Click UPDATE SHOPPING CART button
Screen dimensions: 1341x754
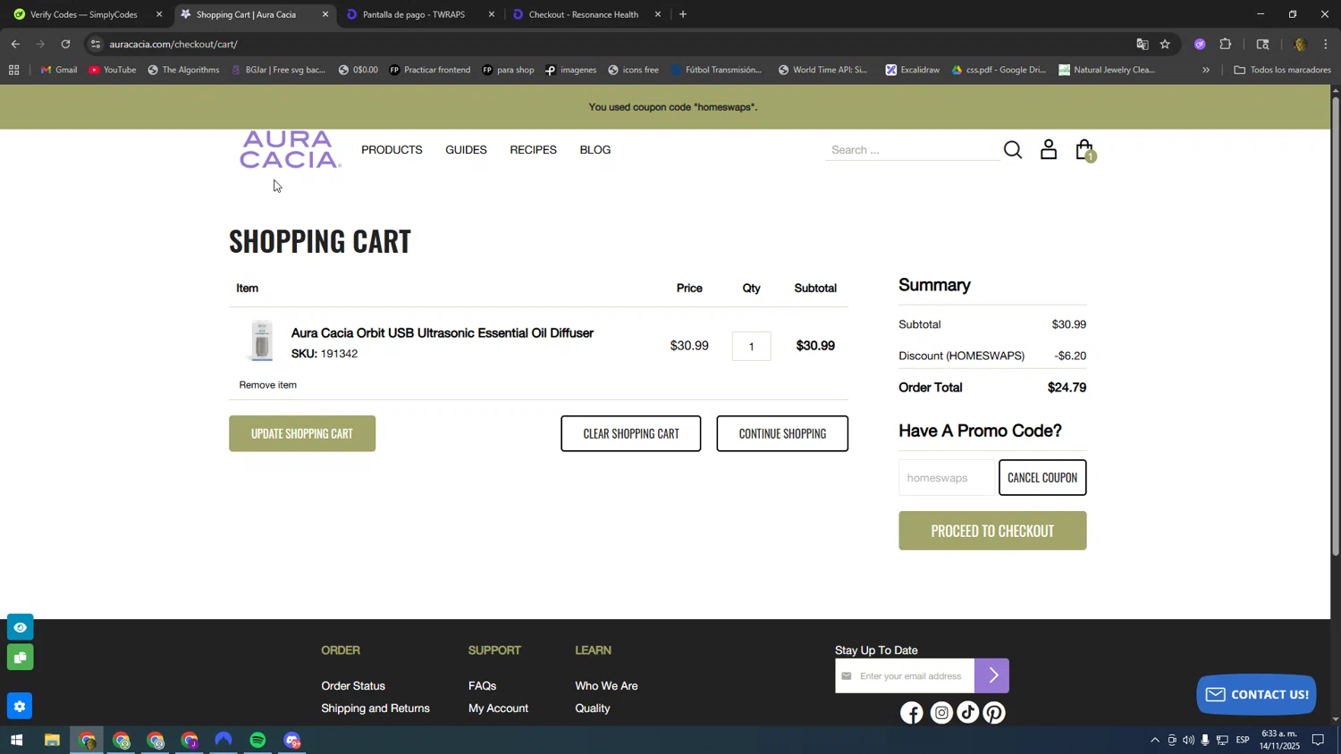click(302, 433)
